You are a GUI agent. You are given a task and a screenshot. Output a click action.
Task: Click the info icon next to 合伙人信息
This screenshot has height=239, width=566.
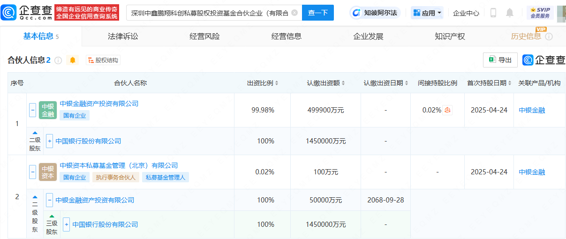58,60
